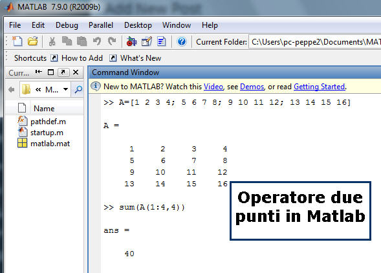Open the GUIDE editor icon

point(147,41)
